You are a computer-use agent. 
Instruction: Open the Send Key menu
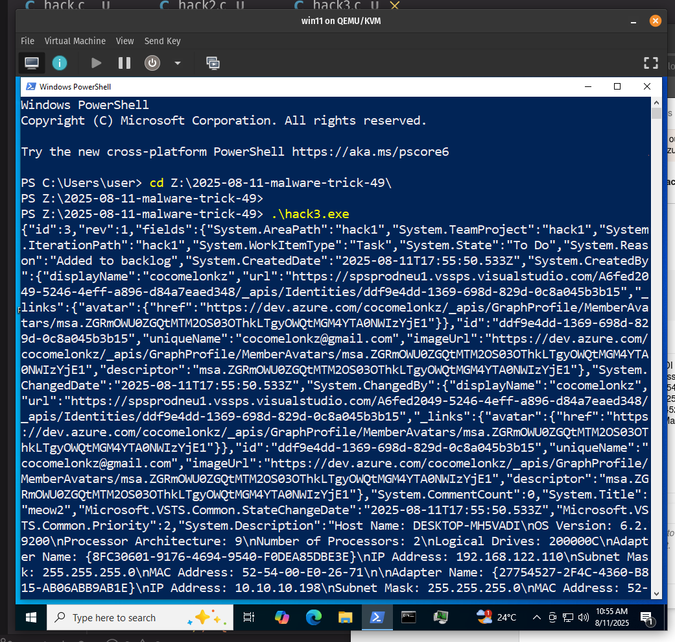[x=162, y=41]
